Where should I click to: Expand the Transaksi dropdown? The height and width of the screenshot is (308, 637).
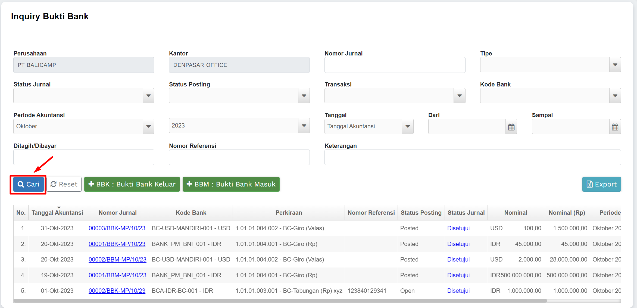pos(459,96)
